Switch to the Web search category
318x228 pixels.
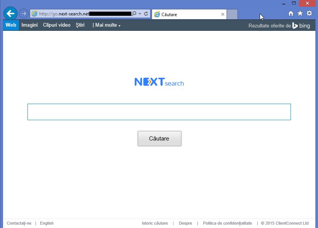pos(10,25)
